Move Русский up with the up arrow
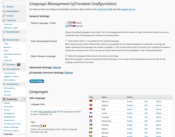This screenshot has height=137, width=175. (x=69, y=26)
